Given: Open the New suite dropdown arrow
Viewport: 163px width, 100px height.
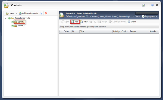Looking at the screenshot, I should [x=17, y=13].
